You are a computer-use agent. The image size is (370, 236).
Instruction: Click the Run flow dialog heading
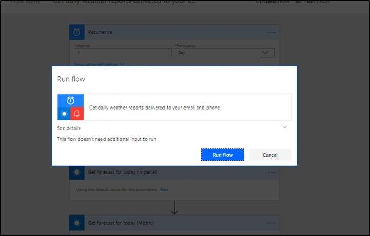tap(71, 79)
